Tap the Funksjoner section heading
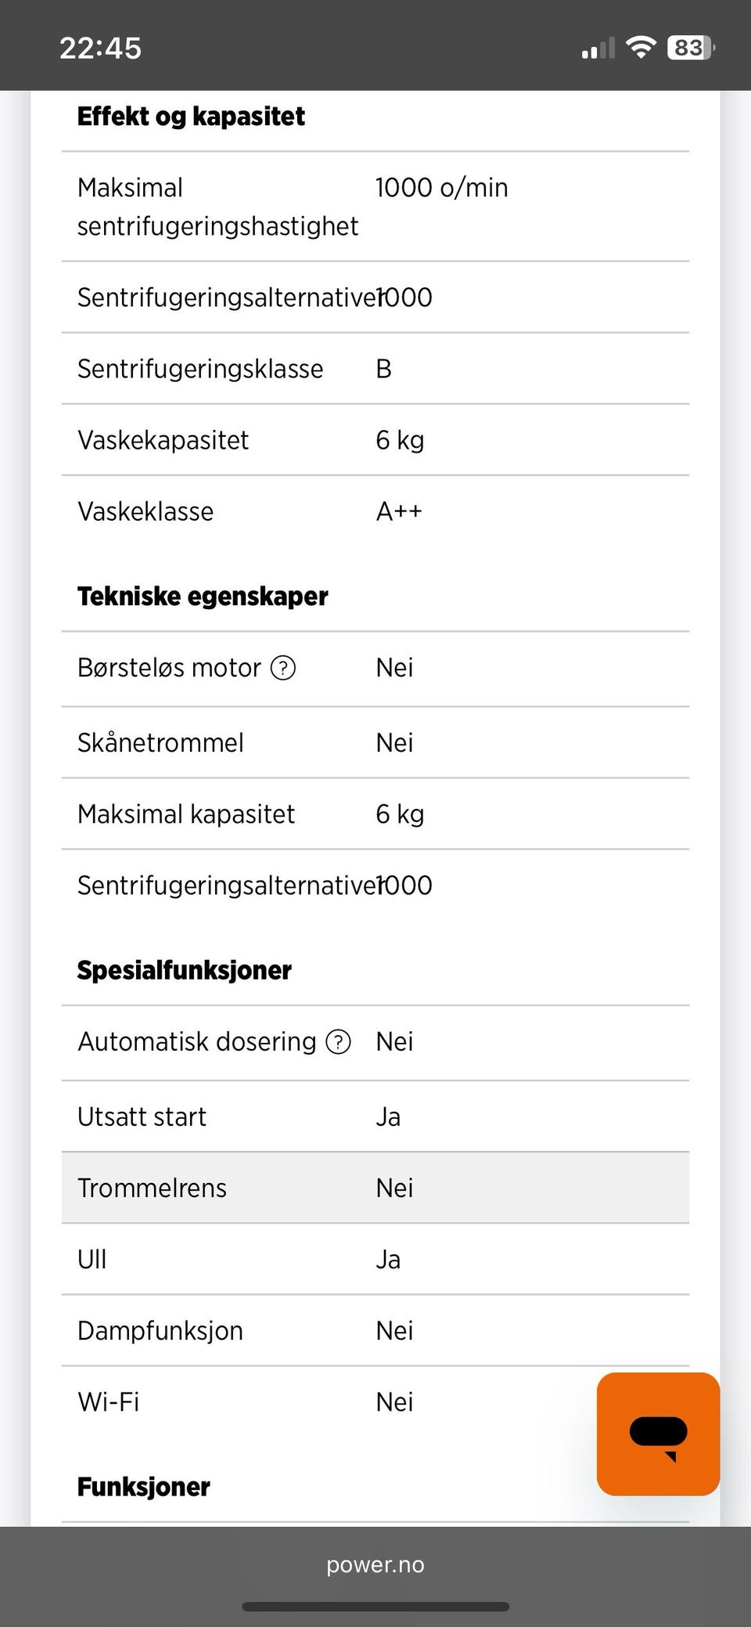This screenshot has width=751, height=1627. point(143,1487)
